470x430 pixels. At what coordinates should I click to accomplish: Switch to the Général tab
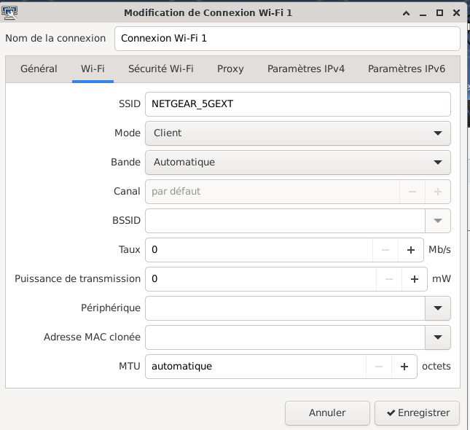(x=39, y=69)
